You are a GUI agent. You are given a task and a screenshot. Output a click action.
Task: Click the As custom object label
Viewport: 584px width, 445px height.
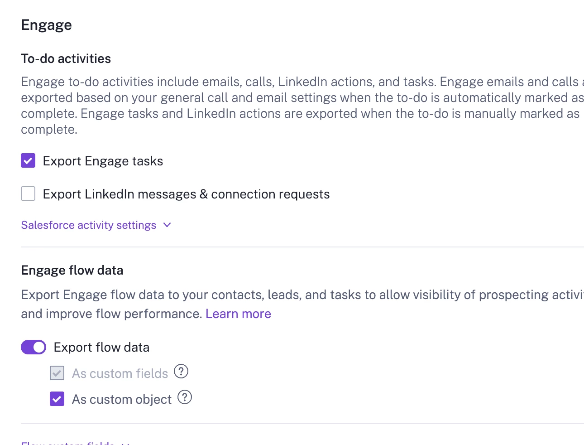click(122, 399)
